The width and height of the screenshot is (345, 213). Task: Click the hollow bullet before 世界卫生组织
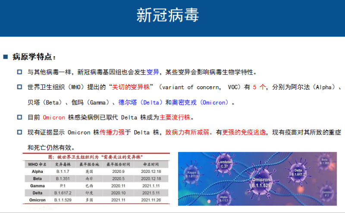[19, 87]
